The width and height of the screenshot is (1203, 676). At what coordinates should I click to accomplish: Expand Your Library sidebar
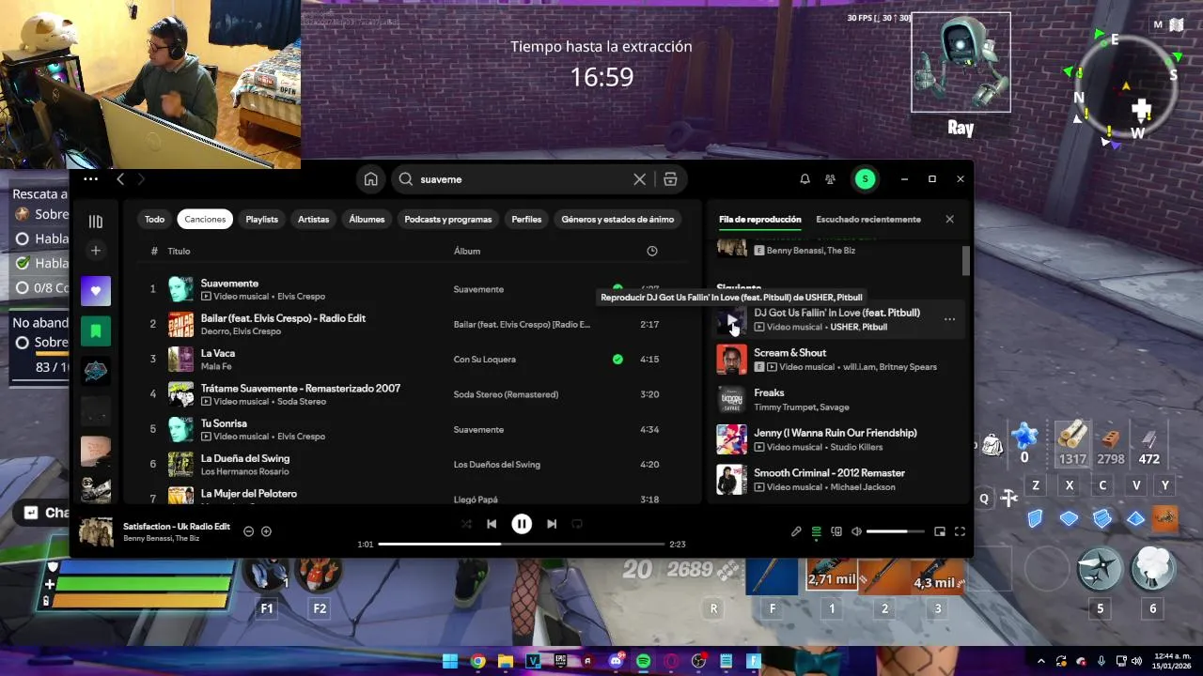[x=96, y=222]
